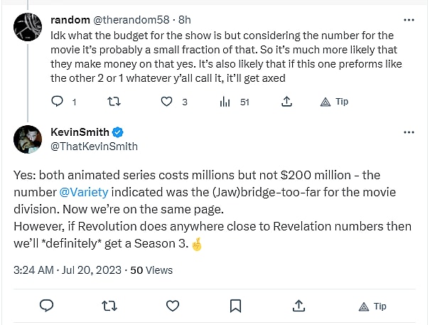Retweet random's tweet about the show budget
Viewport: 430px width, 325px height.
click(x=112, y=102)
